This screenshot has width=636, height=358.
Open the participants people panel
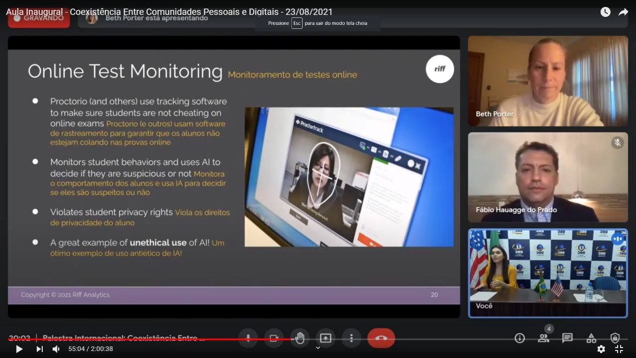tap(544, 338)
